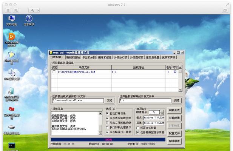Viewport: 233px width, 151px height.
Task: Click the message log scroll up arrow
Action: pyautogui.click(x=100, y=113)
